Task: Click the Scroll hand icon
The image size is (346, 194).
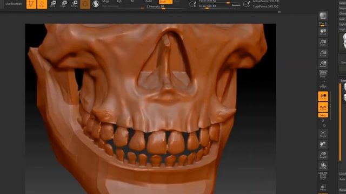Action: 323,32
